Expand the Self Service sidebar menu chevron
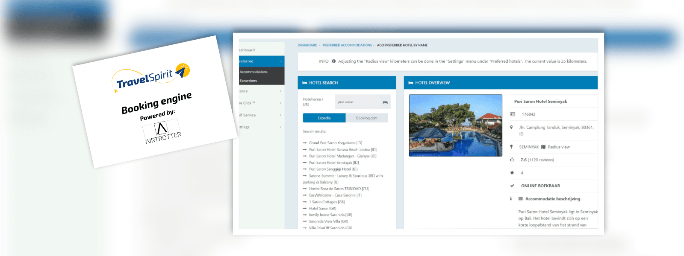Viewport: 684px width, 256px height. pos(280,115)
